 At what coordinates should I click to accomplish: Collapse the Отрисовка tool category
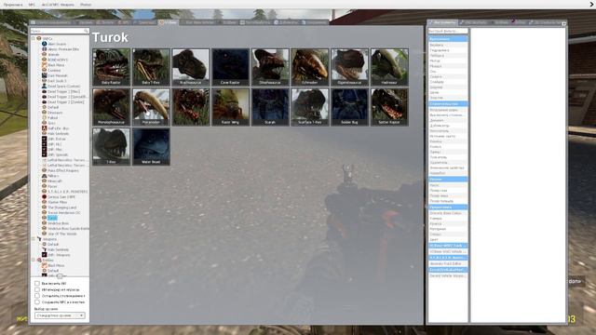coord(448,207)
